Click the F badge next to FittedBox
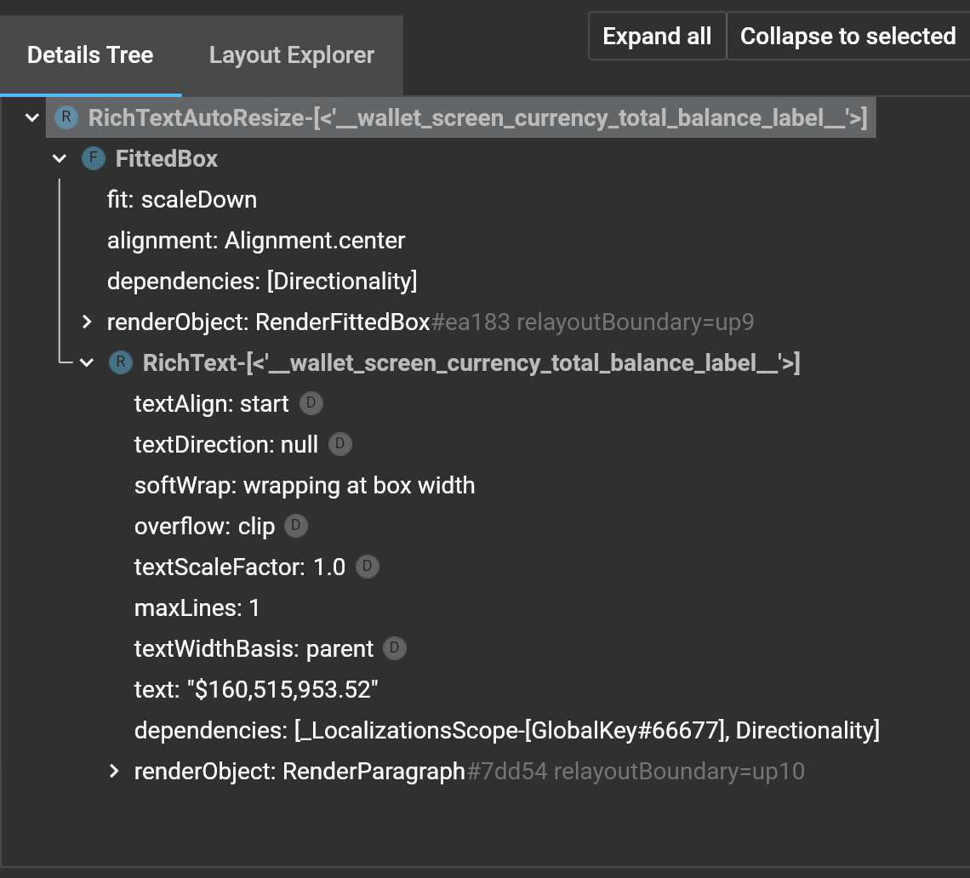Image resolution: width=970 pixels, height=878 pixels. point(94,158)
